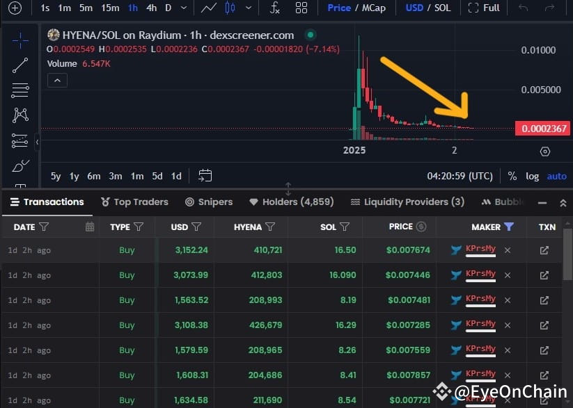
Task: Collapse the chart header panel
Action: pos(56,80)
